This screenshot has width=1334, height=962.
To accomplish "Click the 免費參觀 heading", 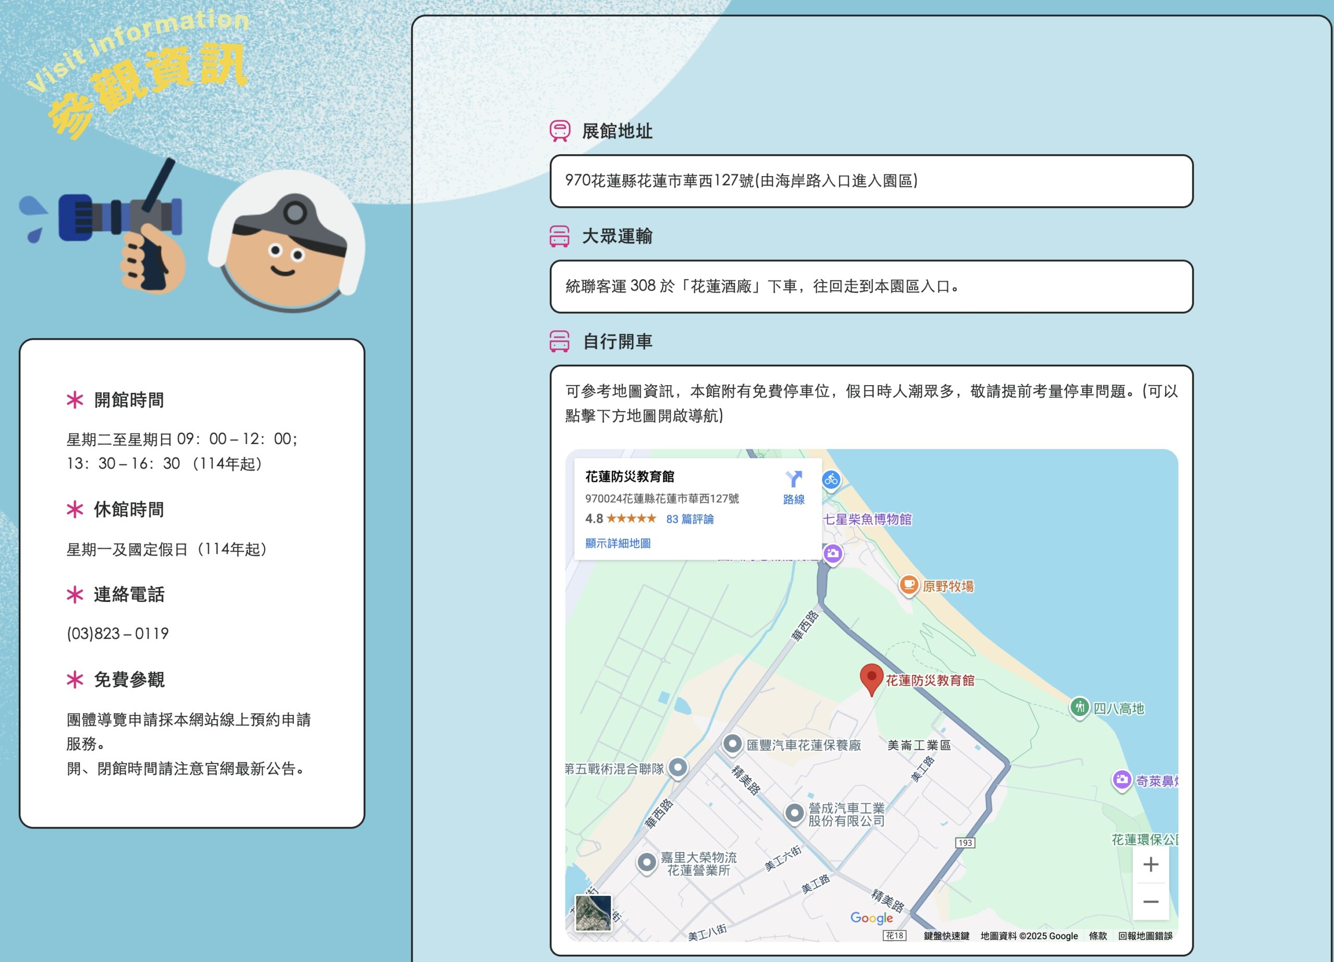I will [129, 680].
